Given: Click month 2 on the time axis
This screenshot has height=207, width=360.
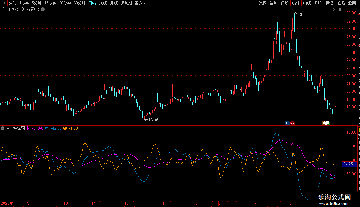Looking at the screenshot, I should click(x=196, y=203).
